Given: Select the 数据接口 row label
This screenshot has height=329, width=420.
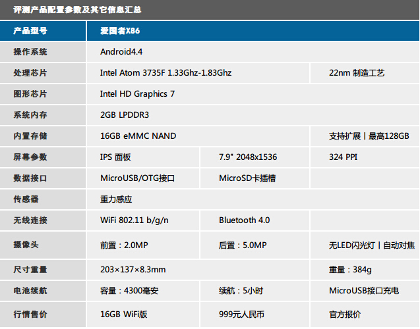Looking at the screenshot, I should pos(30,178).
